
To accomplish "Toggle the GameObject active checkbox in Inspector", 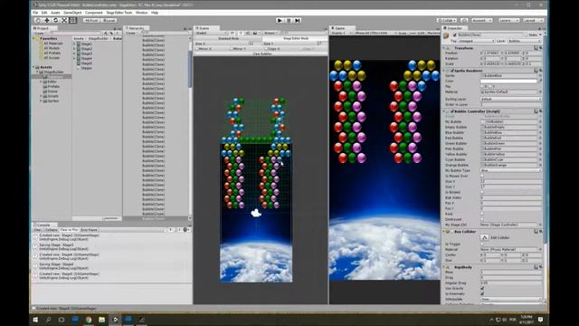I will (x=455, y=35).
